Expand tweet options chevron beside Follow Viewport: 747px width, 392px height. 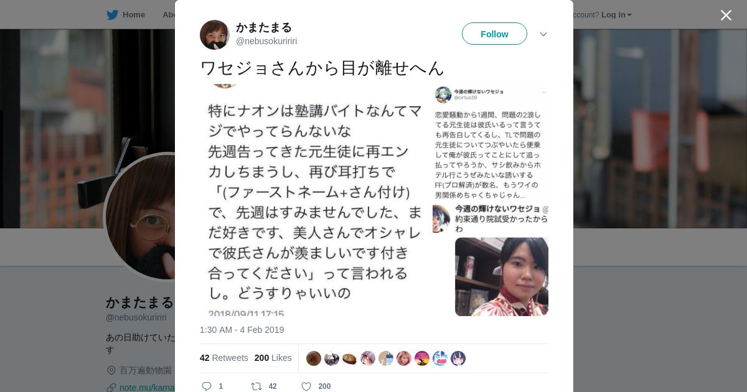point(543,34)
